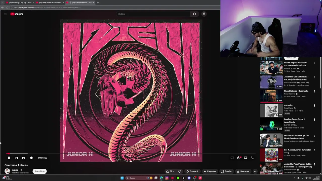Screen dimensions: 322x181
Task: Like the video with thumbs up
Action: 170,171
